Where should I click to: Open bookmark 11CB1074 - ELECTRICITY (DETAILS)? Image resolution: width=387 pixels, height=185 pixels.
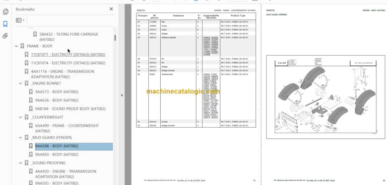[x=68, y=63]
